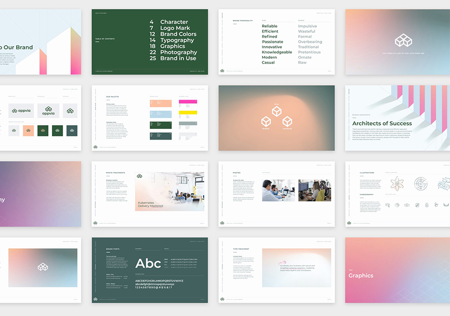Click the cube logo on the teal gradient card
Screen dimensions: 450x316
click(x=43, y=267)
